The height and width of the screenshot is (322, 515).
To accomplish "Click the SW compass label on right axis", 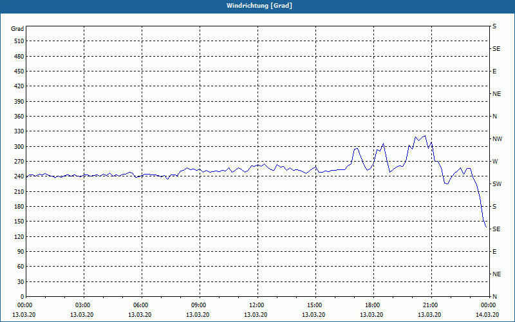I will [497, 184].
